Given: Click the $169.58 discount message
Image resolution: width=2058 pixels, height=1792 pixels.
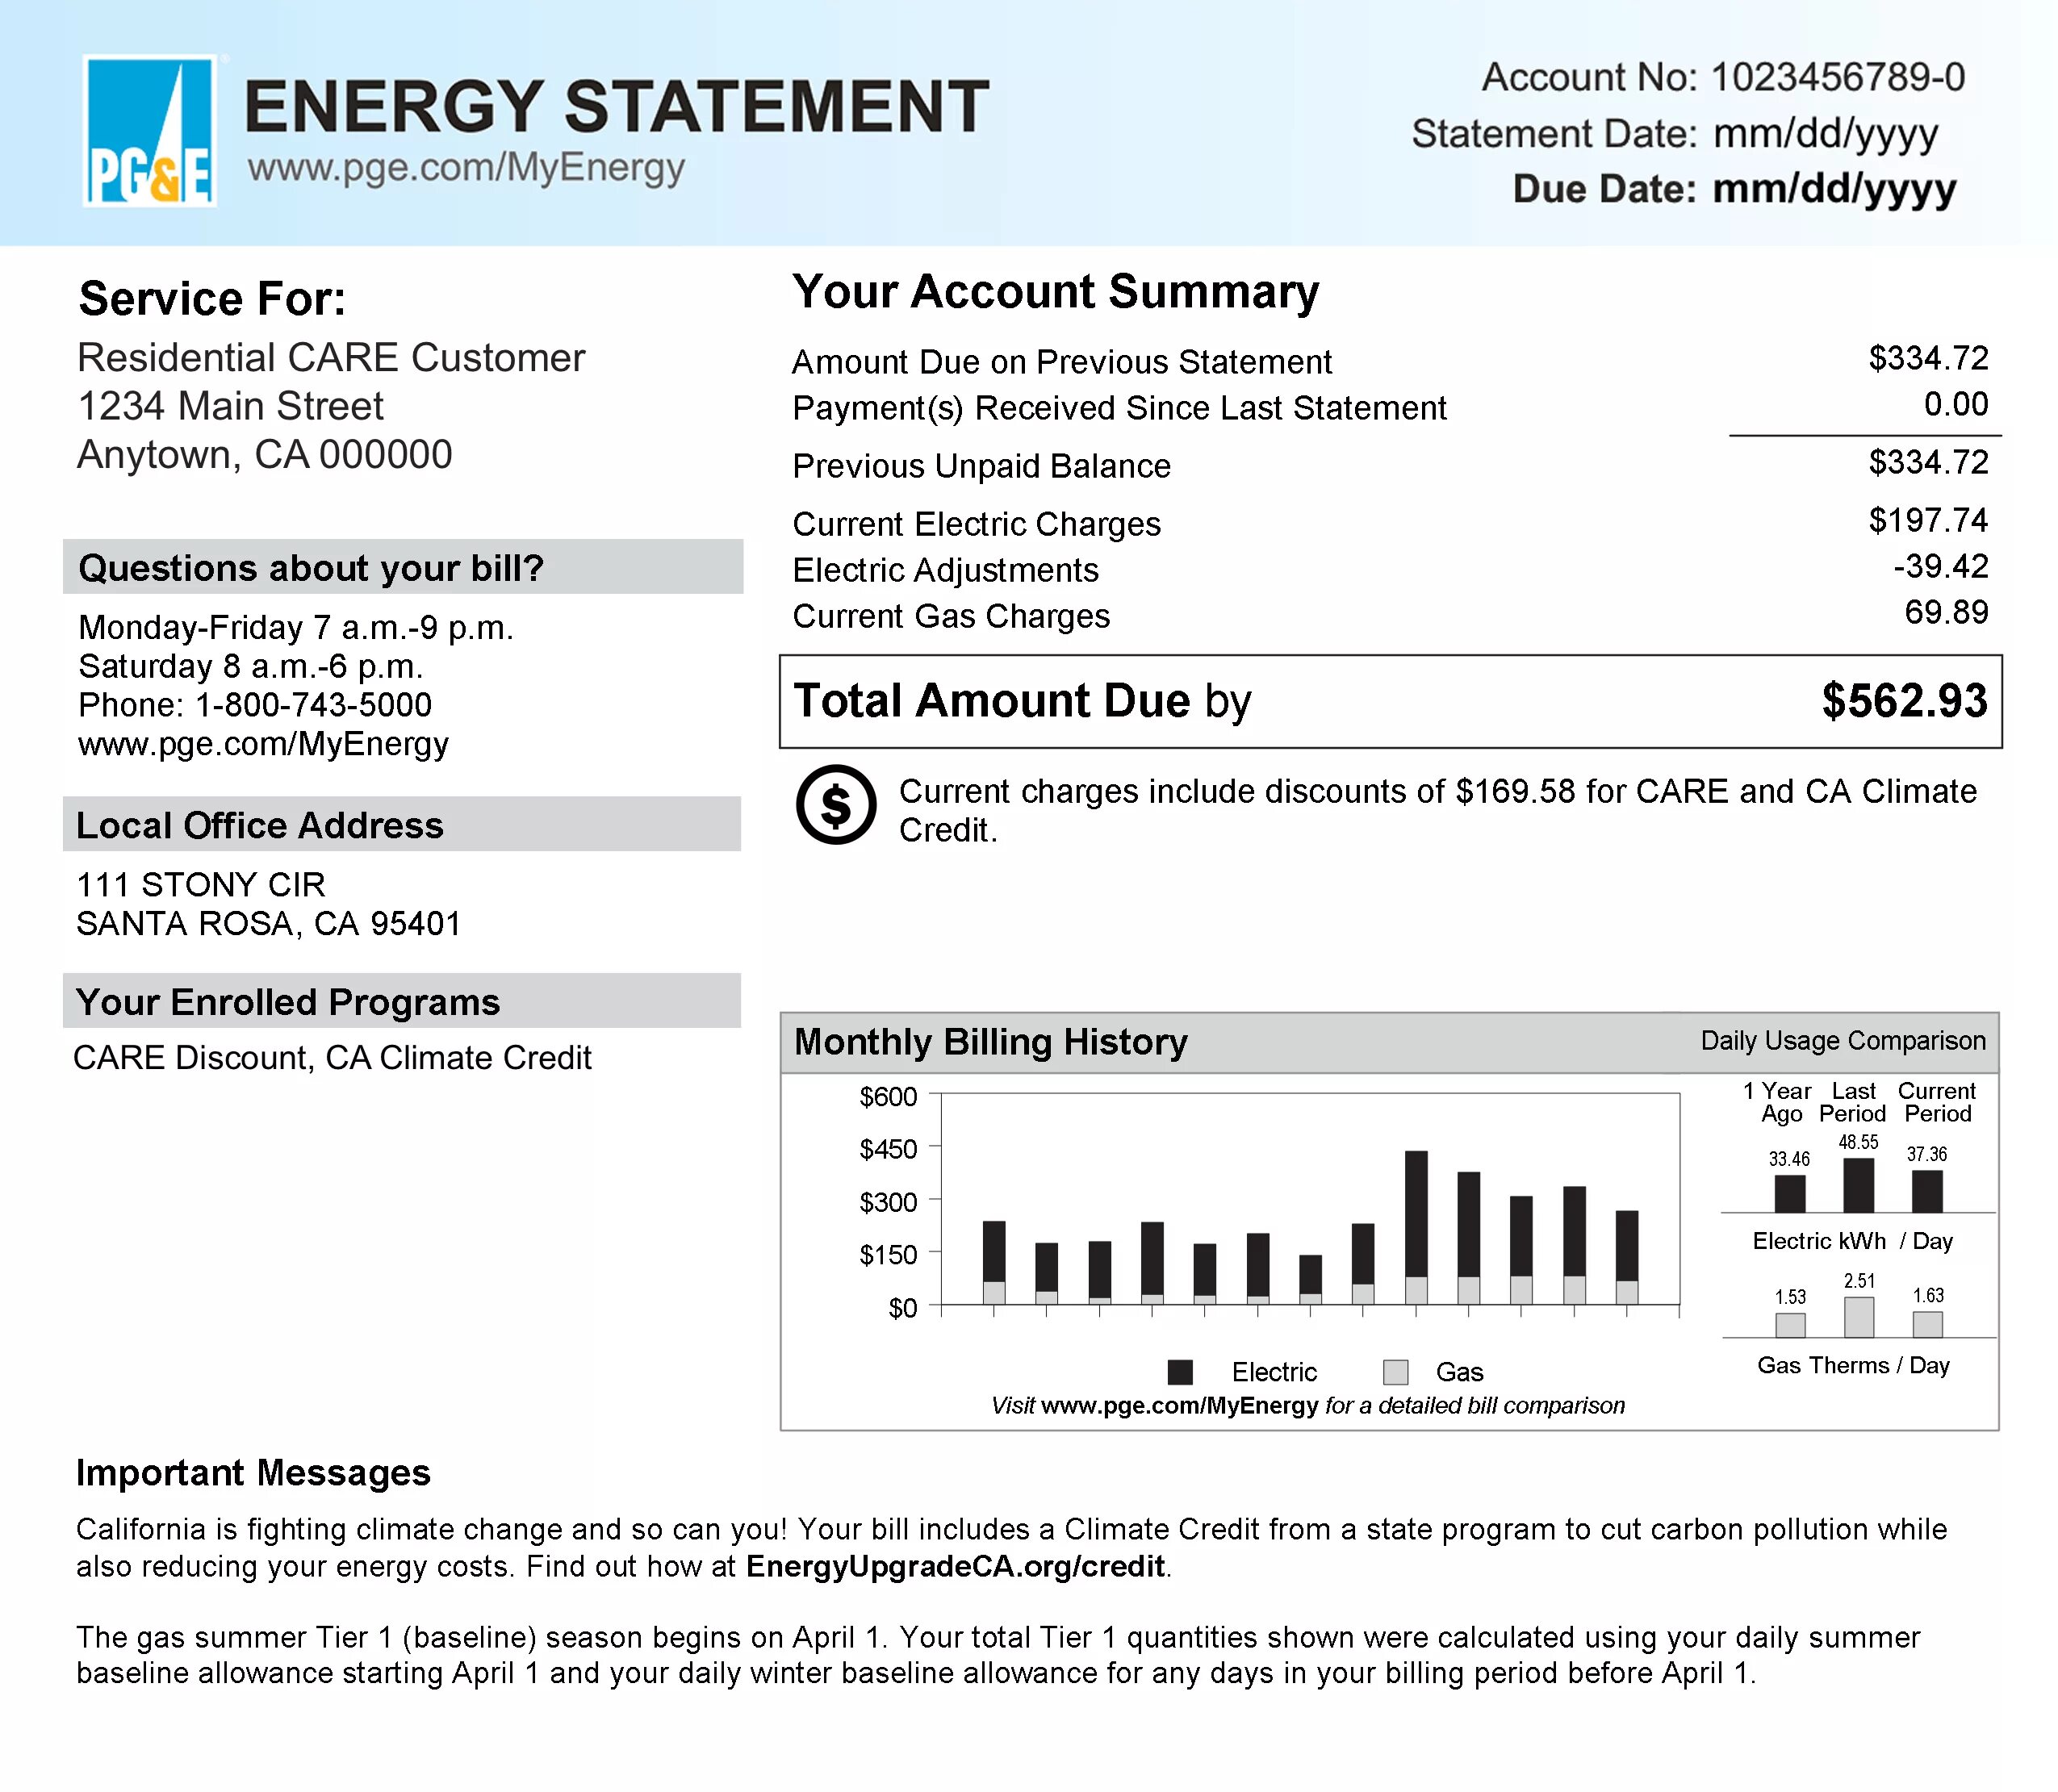Looking at the screenshot, I should [1438, 810].
